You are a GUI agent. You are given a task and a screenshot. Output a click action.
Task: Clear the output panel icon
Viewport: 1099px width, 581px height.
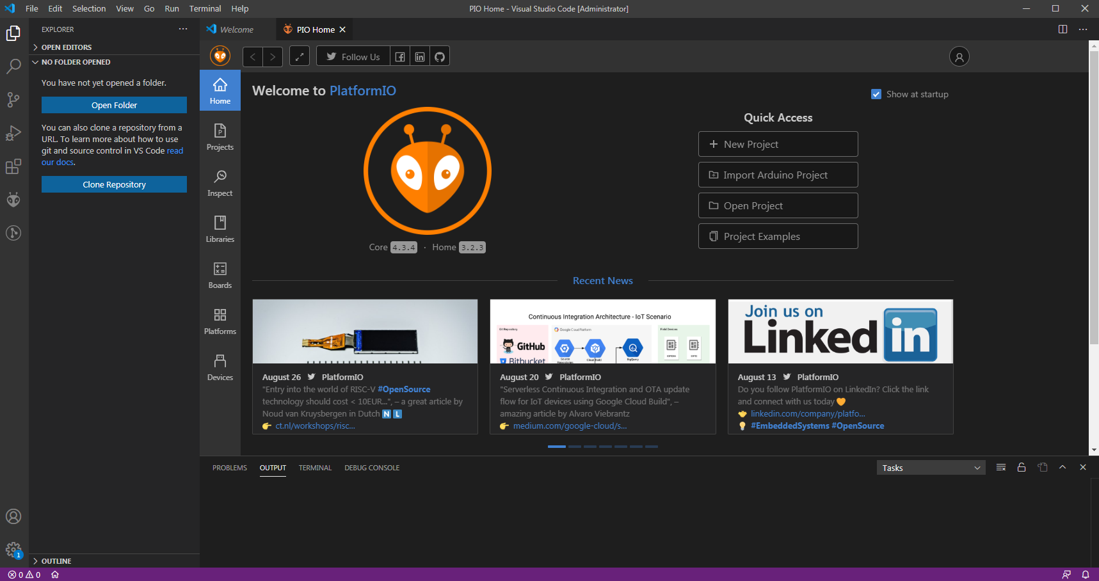click(x=1001, y=468)
